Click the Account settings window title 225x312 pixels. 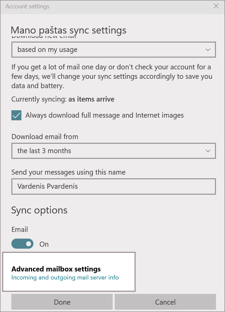coord(27,6)
